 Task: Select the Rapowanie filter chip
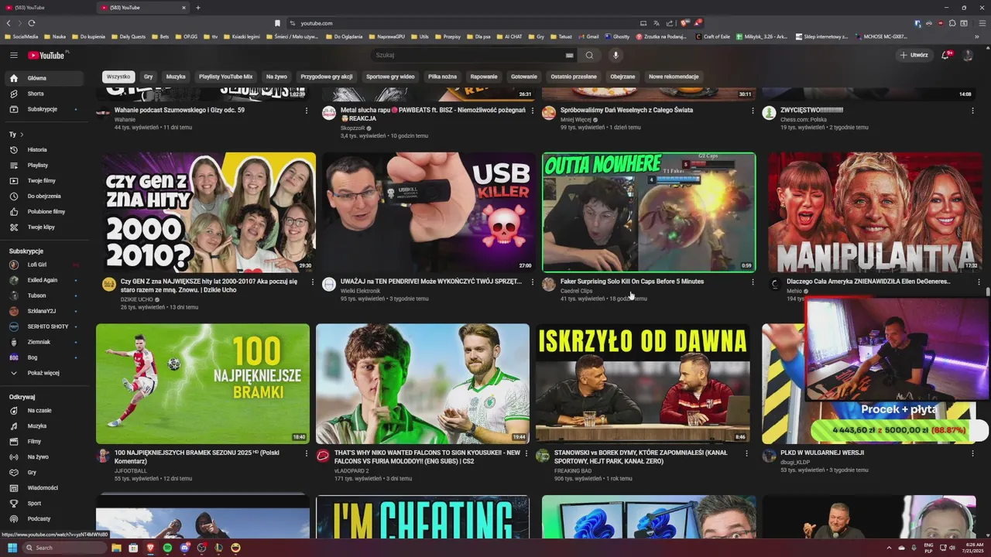(484, 77)
